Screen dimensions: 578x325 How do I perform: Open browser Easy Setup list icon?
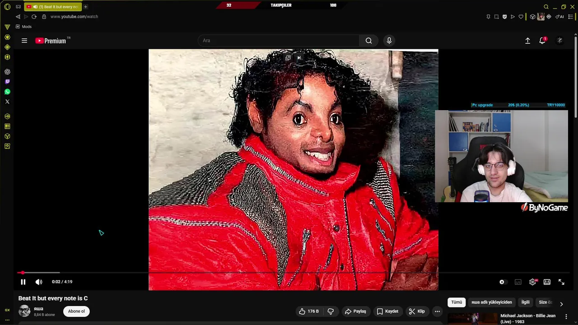pos(571,17)
